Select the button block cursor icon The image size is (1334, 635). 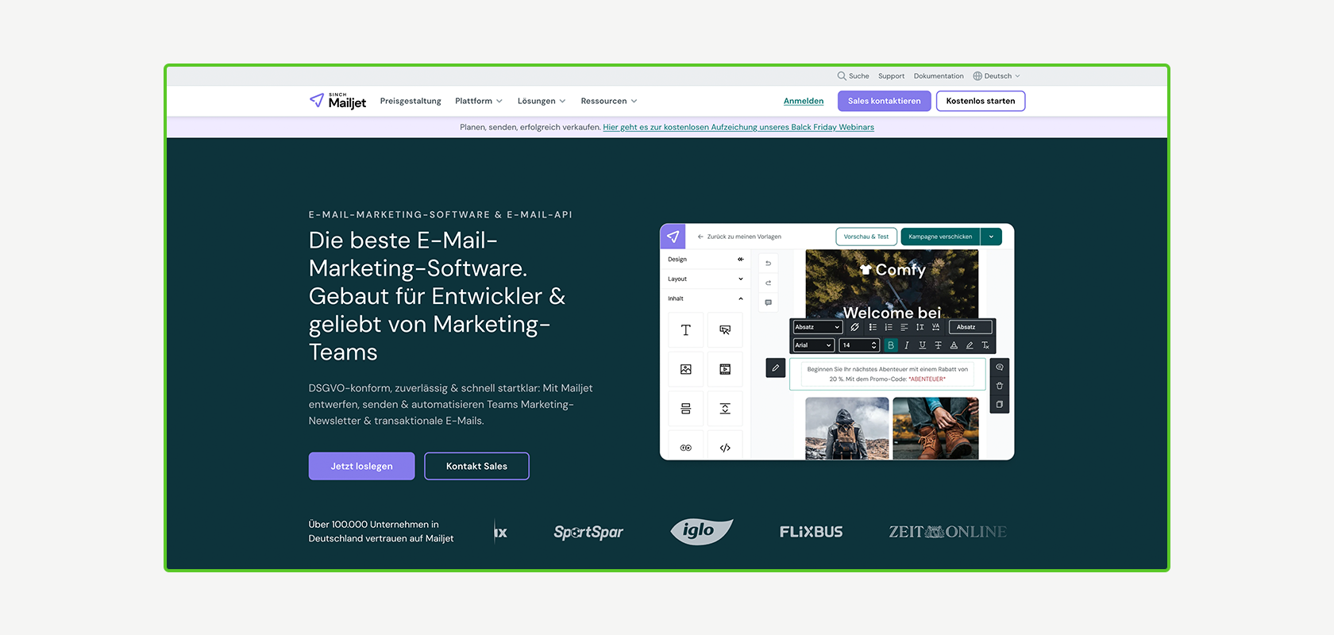(725, 330)
